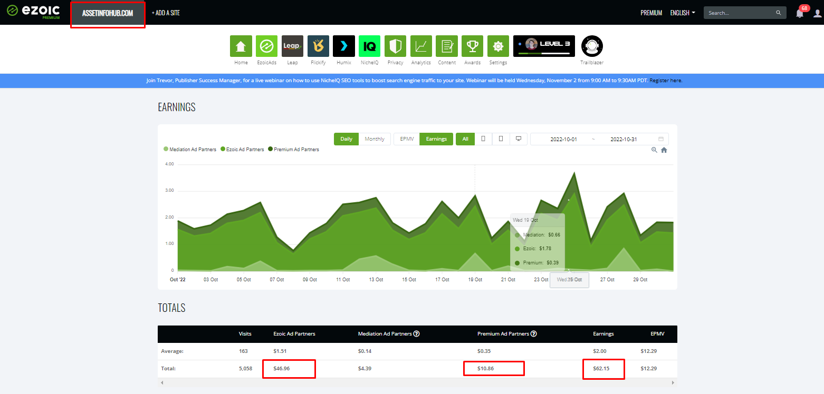Screen dimensions: 824x394
Task: Click the horizontal scrollbar under totals table
Action: [x=417, y=382]
